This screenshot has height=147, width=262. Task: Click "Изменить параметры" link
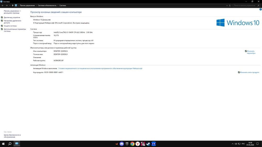coord(251,52)
